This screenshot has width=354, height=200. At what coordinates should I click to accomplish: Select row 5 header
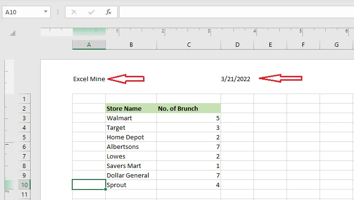tap(24, 137)
